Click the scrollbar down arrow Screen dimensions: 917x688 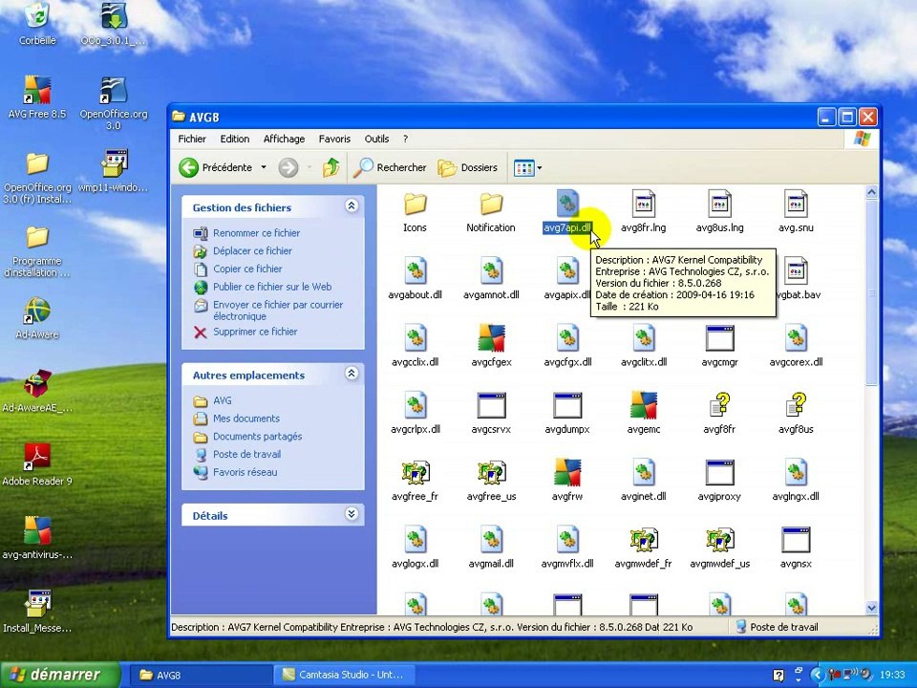pyautogui.click(x=871, y=608)
